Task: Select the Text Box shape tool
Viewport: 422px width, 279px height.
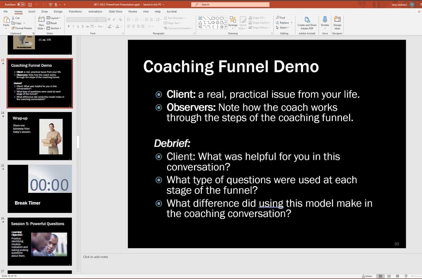Action: pos(200,18)
